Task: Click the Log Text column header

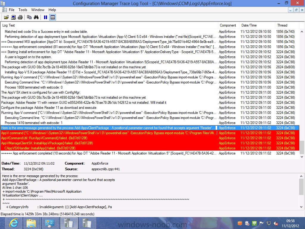Action: coord(109,25)
